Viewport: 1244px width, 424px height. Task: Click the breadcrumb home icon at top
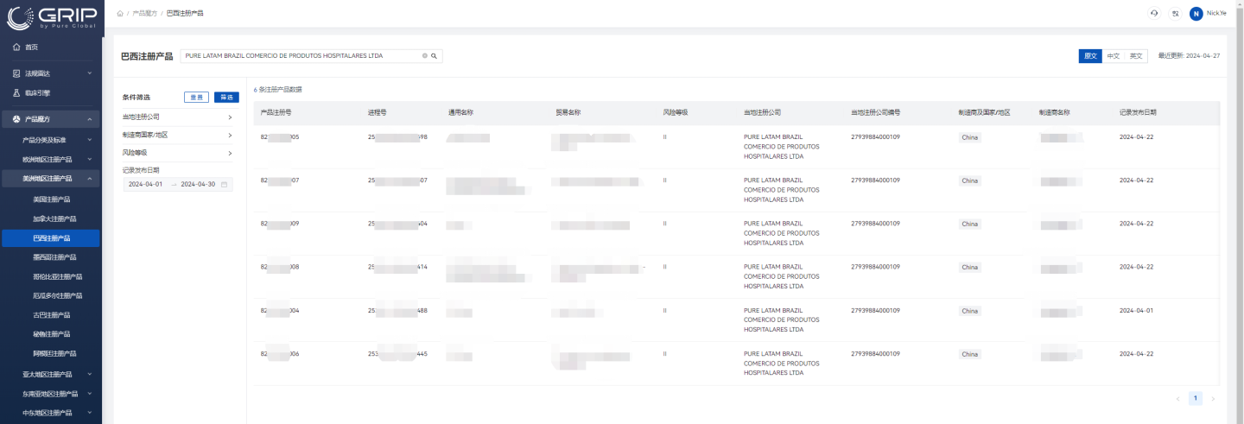pyautogui.click(x=120, y=14)
